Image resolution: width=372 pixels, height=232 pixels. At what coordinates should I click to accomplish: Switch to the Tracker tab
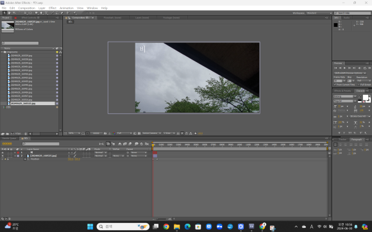pyautogui.click(x=342, y=140)
